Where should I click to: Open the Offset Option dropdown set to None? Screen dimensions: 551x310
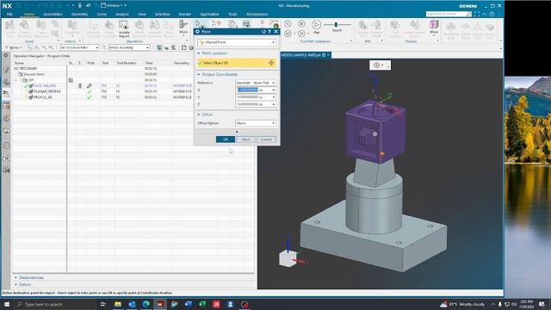(x=256, y=123)
